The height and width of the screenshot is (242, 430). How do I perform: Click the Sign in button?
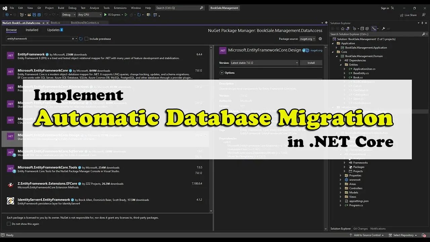[387, 8]
